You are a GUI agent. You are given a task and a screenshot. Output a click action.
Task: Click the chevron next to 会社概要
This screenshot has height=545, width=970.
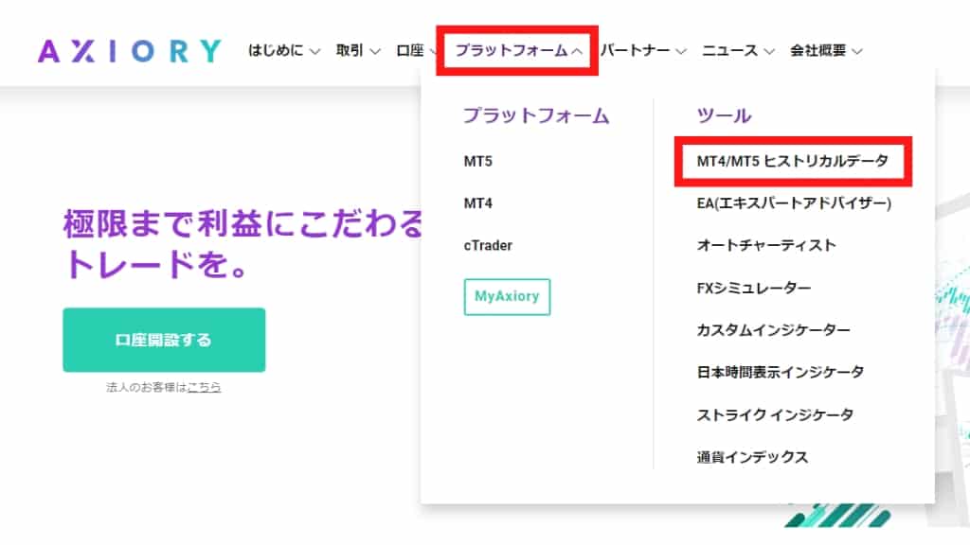pyautogui.click(x=856, y=51)
